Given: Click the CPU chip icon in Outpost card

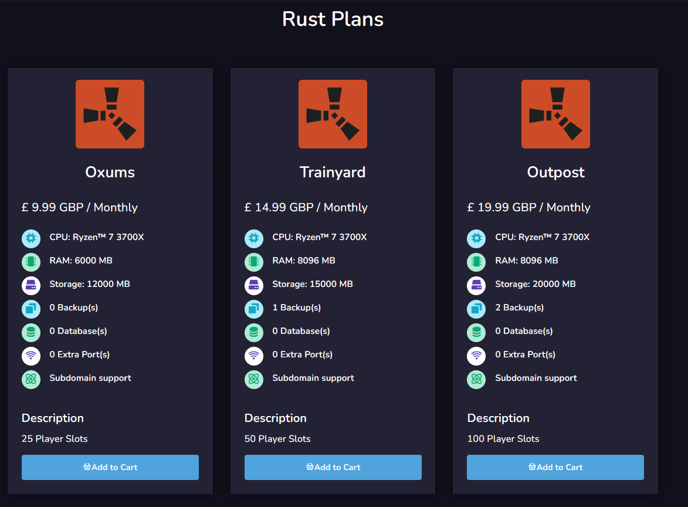Looking at the screenshot, I should click(476, 238).
